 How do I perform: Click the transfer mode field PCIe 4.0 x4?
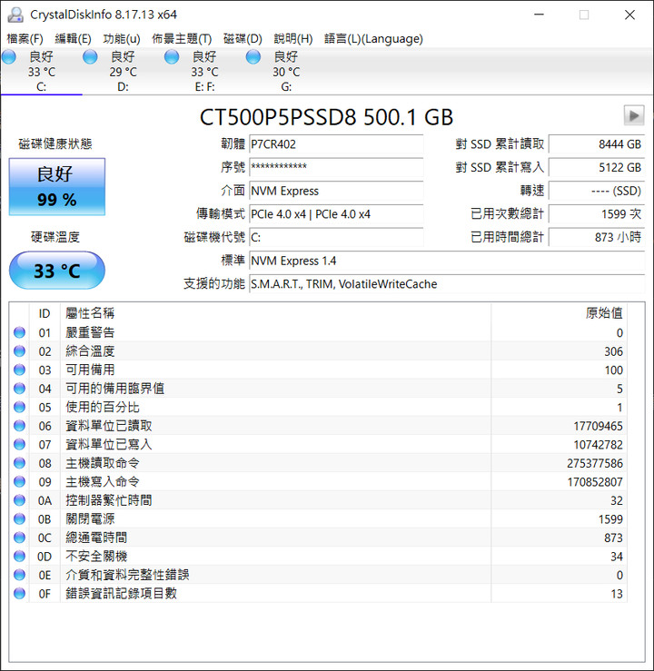click(x=336, y=214)
